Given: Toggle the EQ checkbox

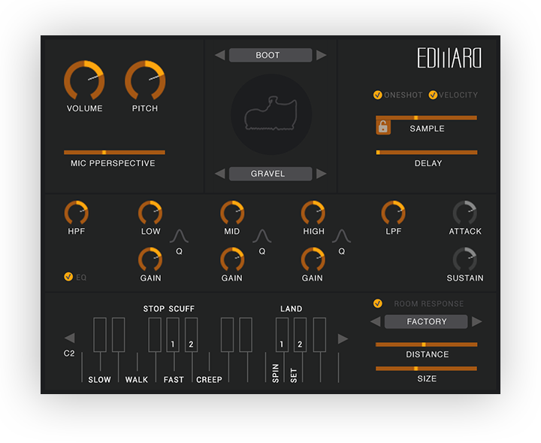Looking at the screenshot, I should click(68, 277).
